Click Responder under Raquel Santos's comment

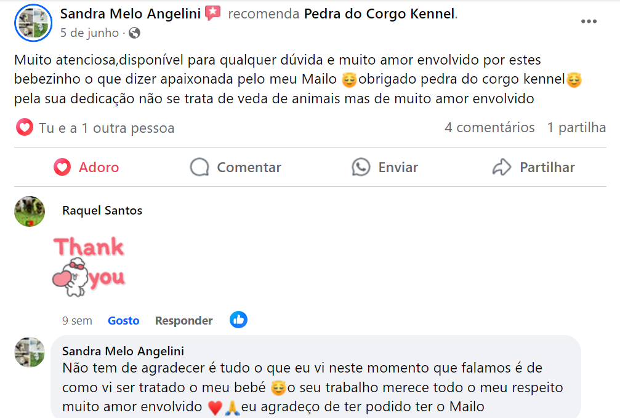pyautogui.click(x=183, y=321)
